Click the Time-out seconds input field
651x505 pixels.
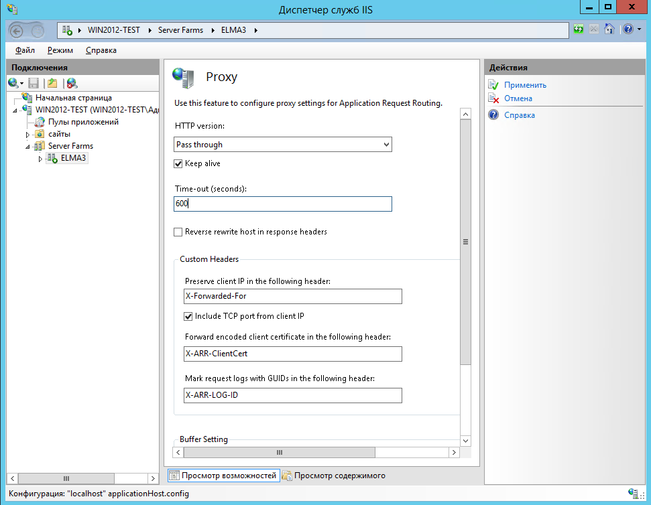(x=282, y=204)
